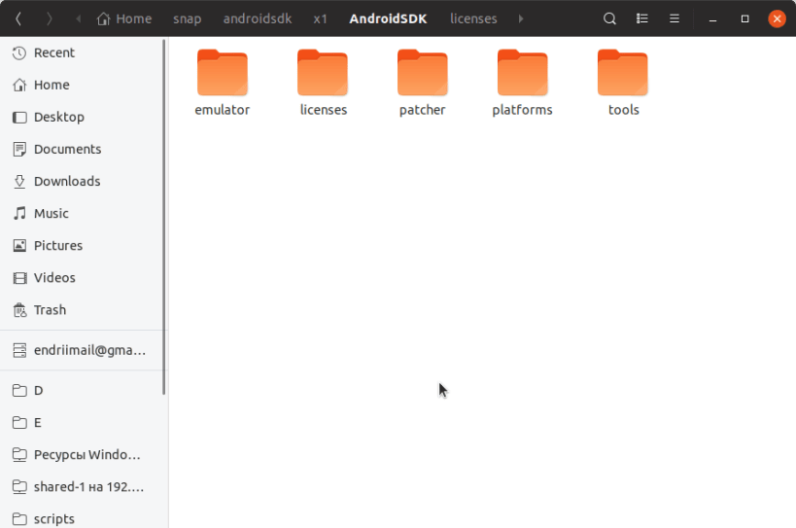Minimize the file manager window
Viewport: 796px width, 528px height.
[712, 19]
